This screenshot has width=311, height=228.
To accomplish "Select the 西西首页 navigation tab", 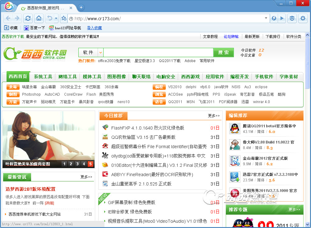I will pos(18,76).
